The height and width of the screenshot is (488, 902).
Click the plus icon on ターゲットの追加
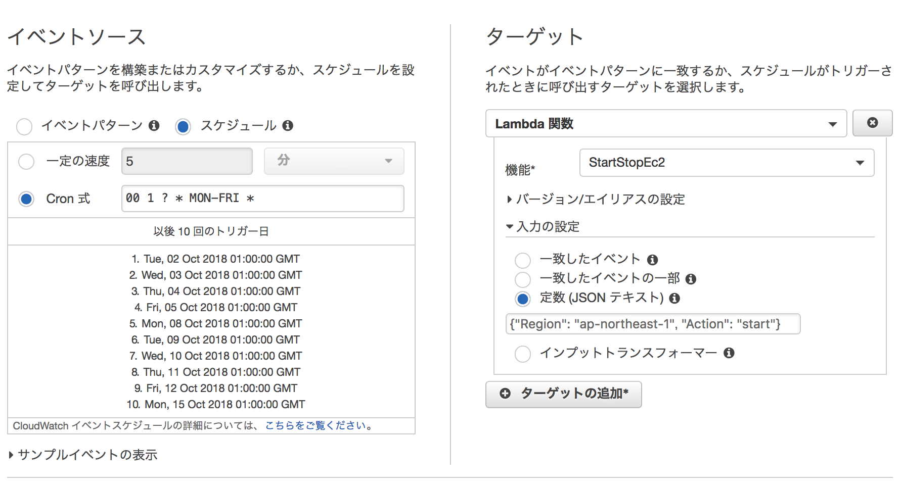point(505,395)
